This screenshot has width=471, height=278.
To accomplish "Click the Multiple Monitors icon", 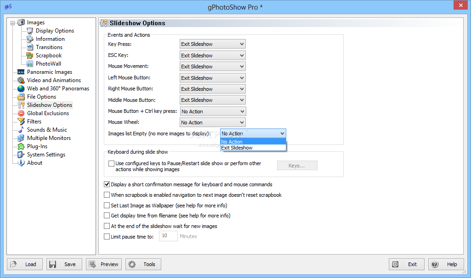I will (21, 138).
